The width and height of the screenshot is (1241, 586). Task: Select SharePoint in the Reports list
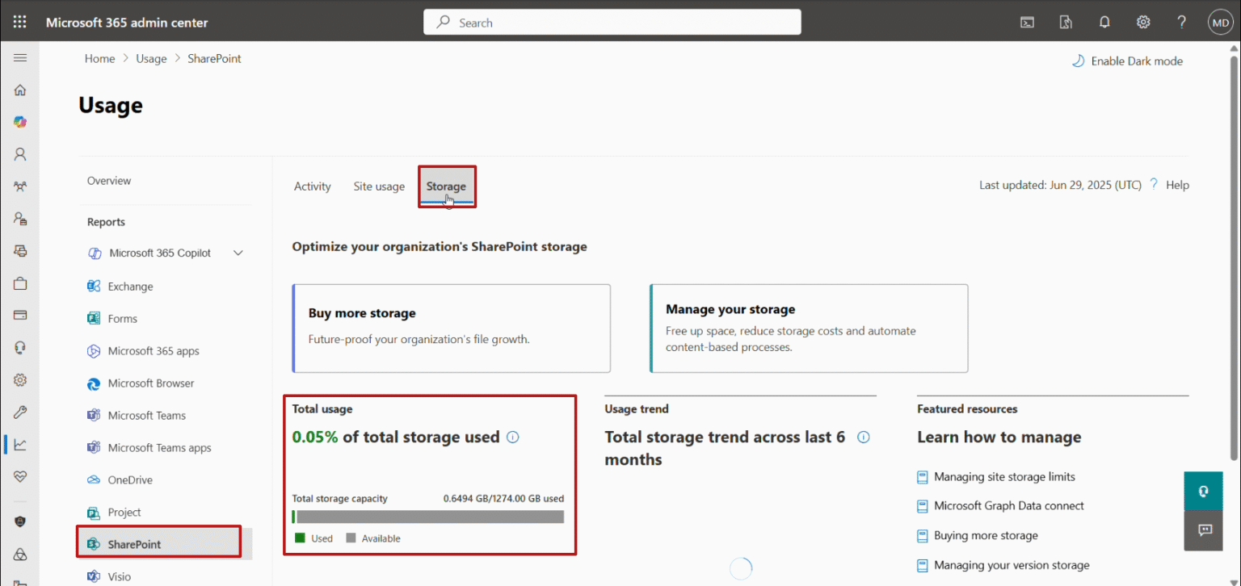point(134,543)
